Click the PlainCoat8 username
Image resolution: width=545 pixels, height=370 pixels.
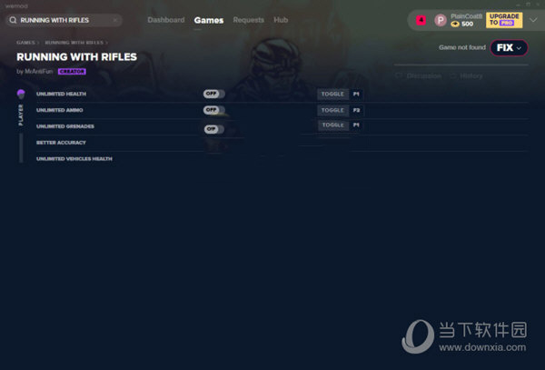[466, 16]
